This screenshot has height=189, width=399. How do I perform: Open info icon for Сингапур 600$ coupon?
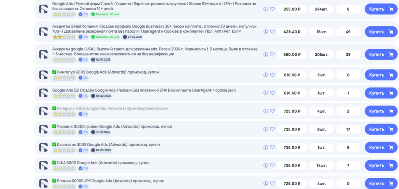coord(266,75)
